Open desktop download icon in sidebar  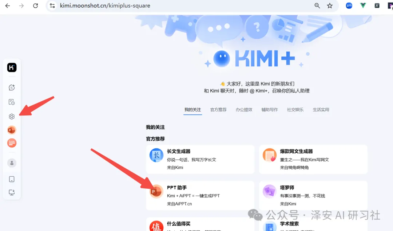click(12, 193)
